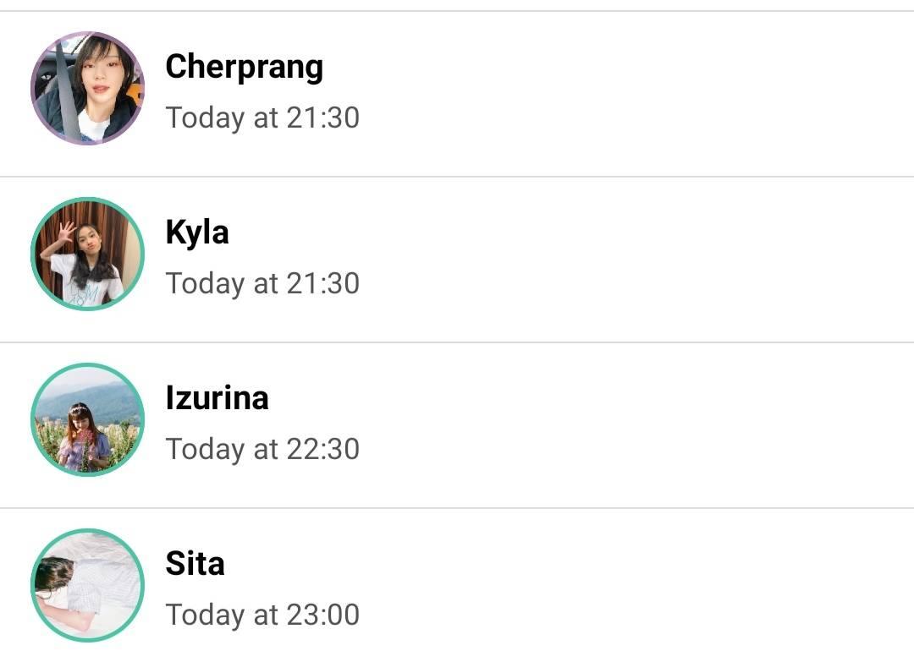Tap the "Today at 23:00" timestamp
This screenshot has width=914, height=662.
(x=262, y=615)
